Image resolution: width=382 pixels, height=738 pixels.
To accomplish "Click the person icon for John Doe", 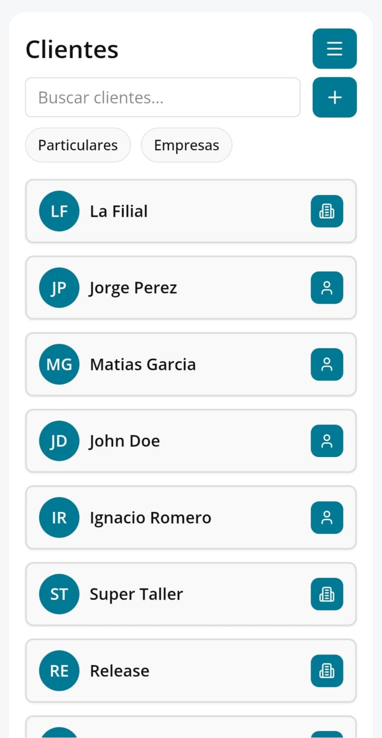I will point(327,441).
